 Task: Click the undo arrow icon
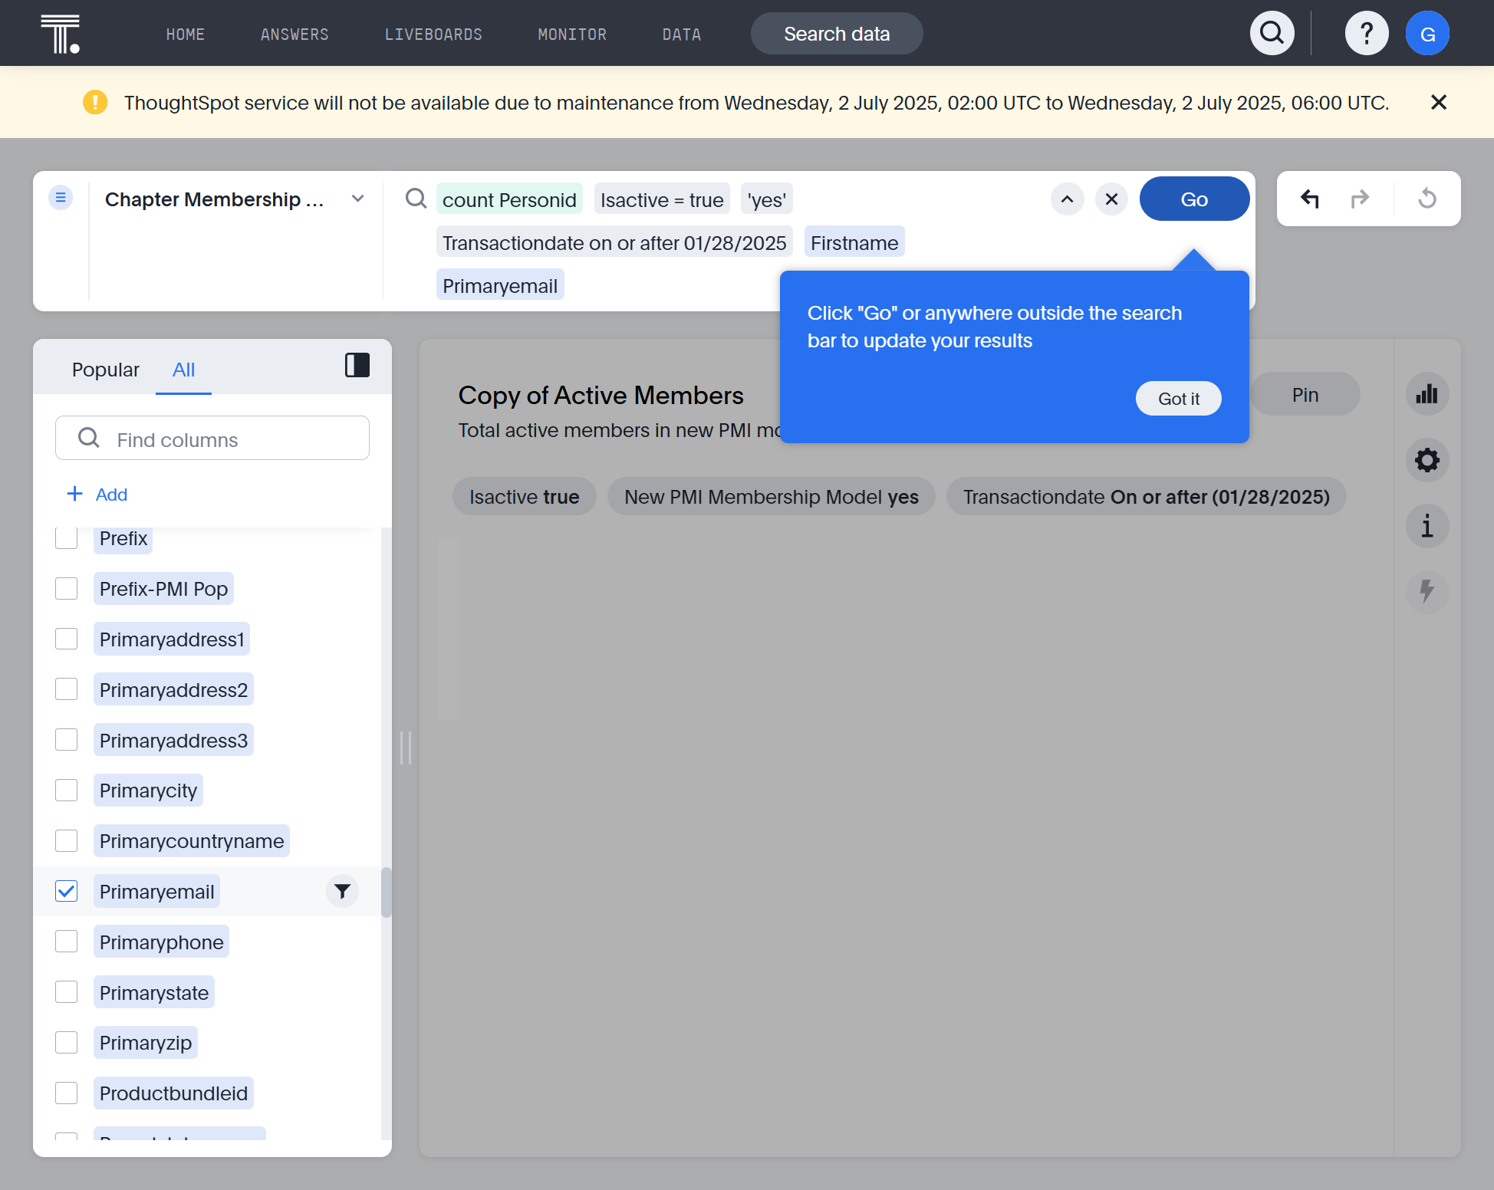pyautogui.click(x=1309, y=199)
